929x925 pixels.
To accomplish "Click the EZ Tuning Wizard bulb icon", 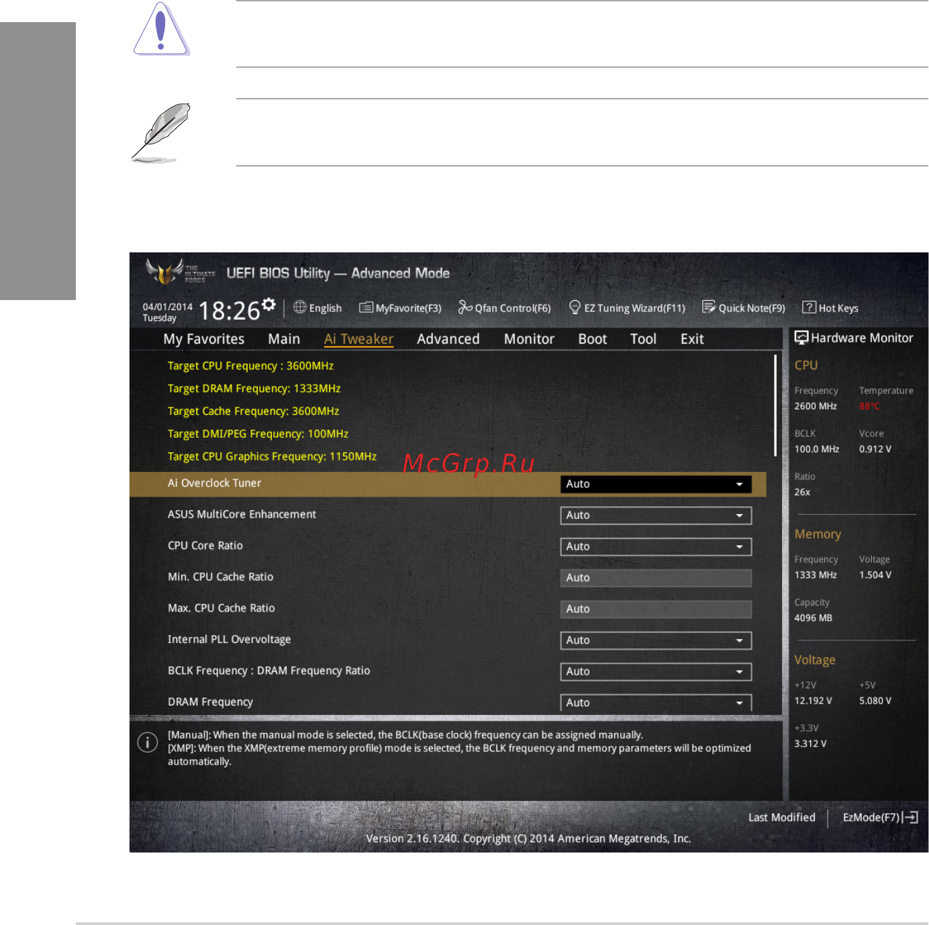I will click(575, 307).
